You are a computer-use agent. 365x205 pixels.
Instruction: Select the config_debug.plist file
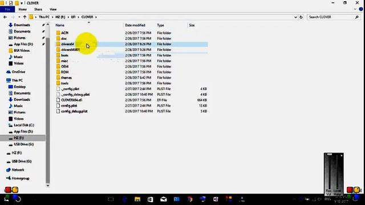click(x=74, y=111)
